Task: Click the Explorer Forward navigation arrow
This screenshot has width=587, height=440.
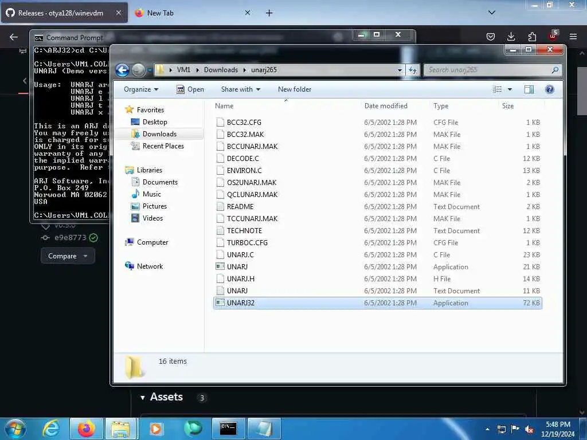Action: point(139,70)
